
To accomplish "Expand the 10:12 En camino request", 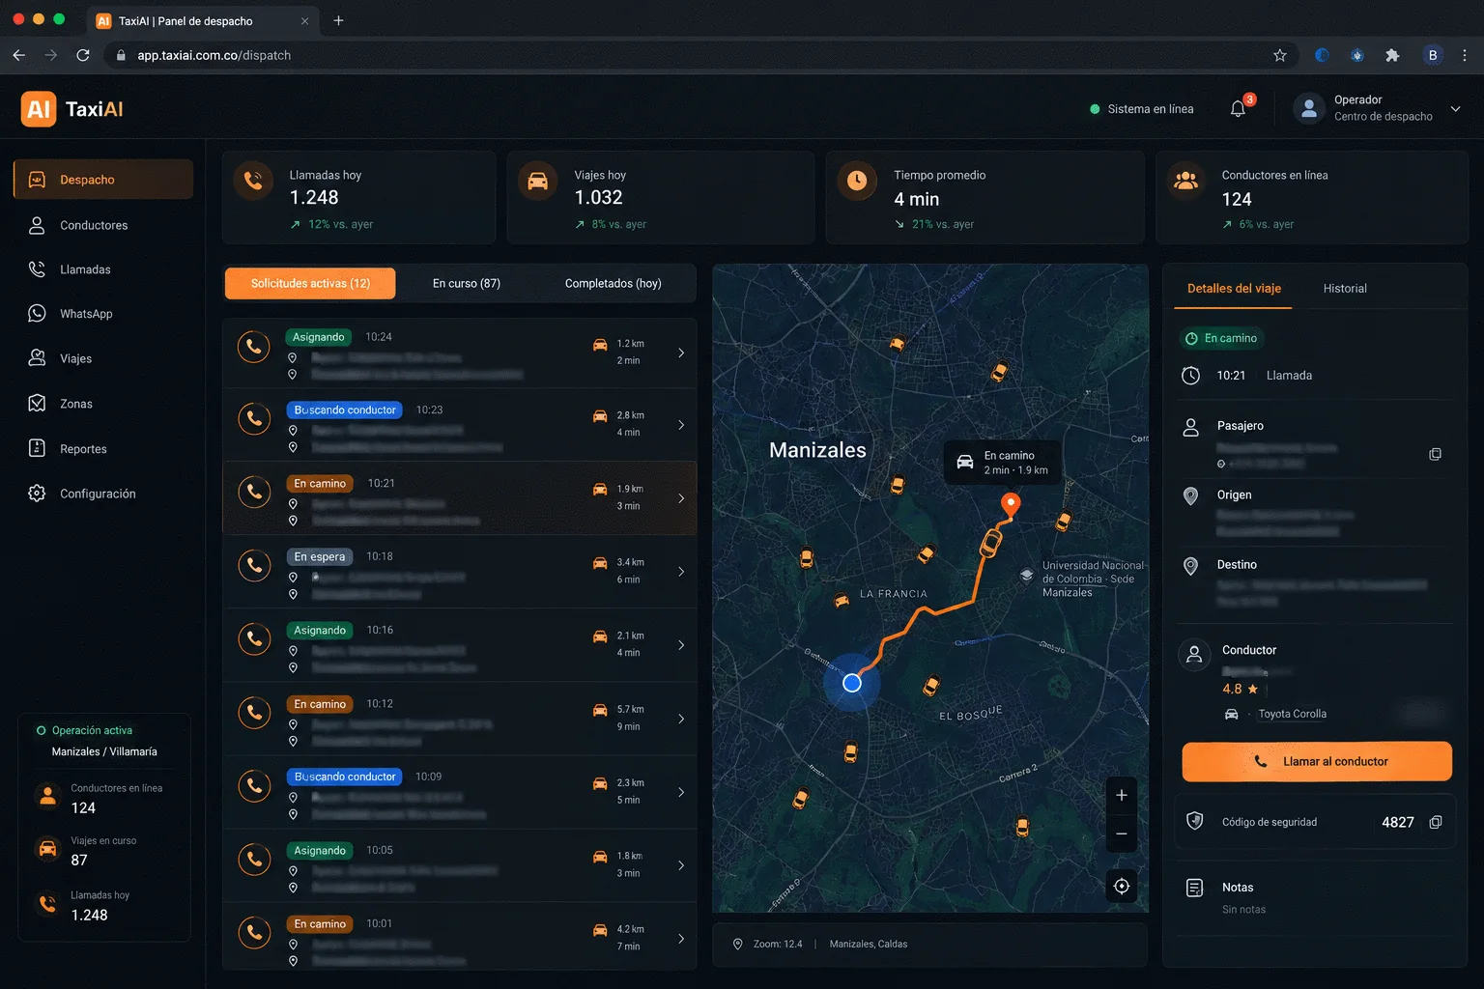I will click(x=681, y=719).
